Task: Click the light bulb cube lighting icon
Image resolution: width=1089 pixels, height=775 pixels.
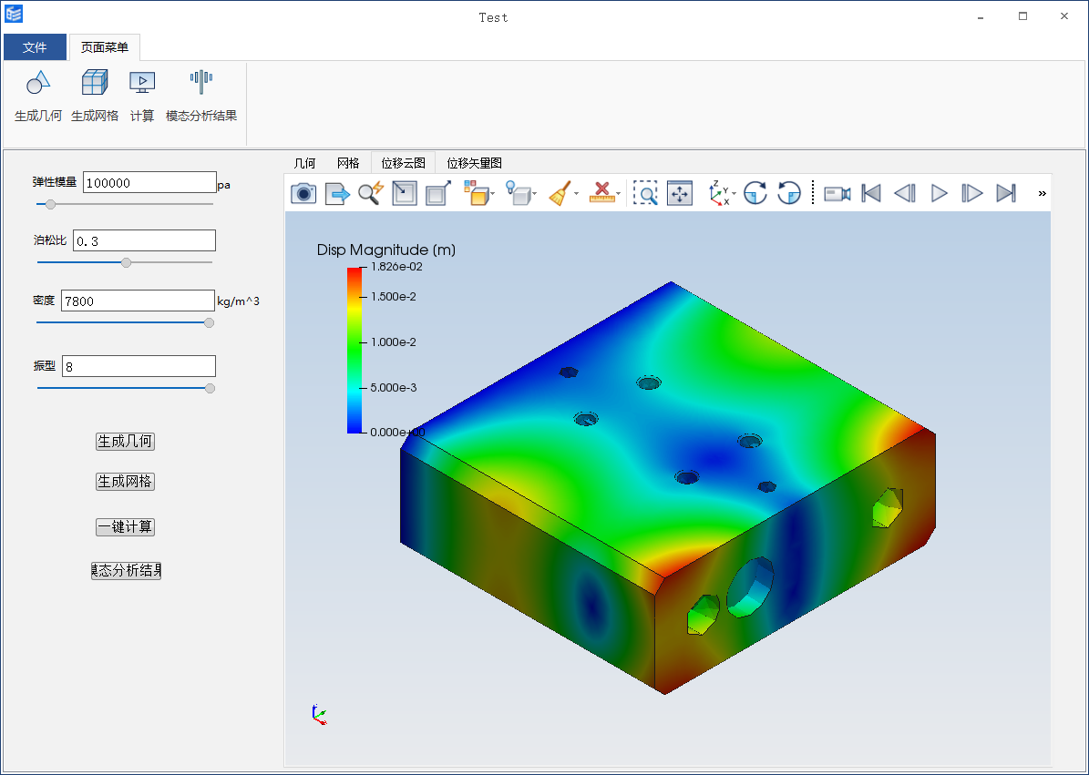Action: click(518, 193)
